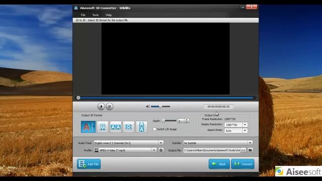The image size is (322, 181).
Task: Increase the Depth value with up arrow
Action: coord(187,120)
